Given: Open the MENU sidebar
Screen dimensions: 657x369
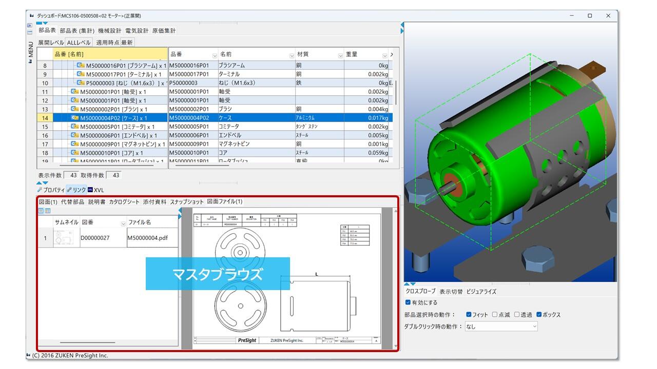Looking at the screenshot, I should click(31, 51).
